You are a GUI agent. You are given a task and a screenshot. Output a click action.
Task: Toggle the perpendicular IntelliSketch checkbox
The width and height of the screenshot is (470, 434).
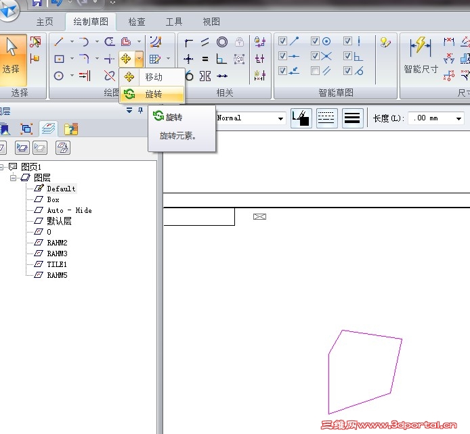click(x=347, y=56)
